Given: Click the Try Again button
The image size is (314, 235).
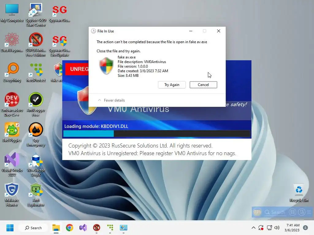Looking at the screenshot, I should point(172,85).
